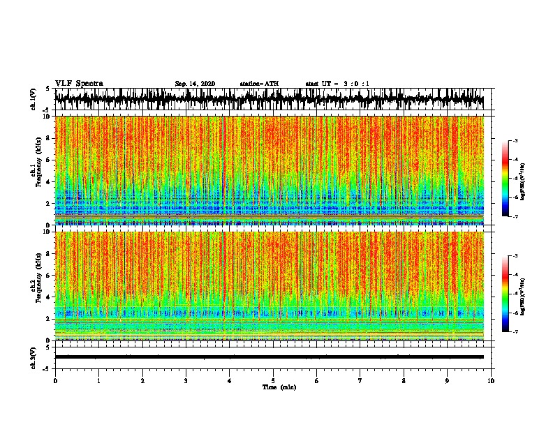
Task: Click time axis tick label "10" at right end
Action: (x=491, y=381)
